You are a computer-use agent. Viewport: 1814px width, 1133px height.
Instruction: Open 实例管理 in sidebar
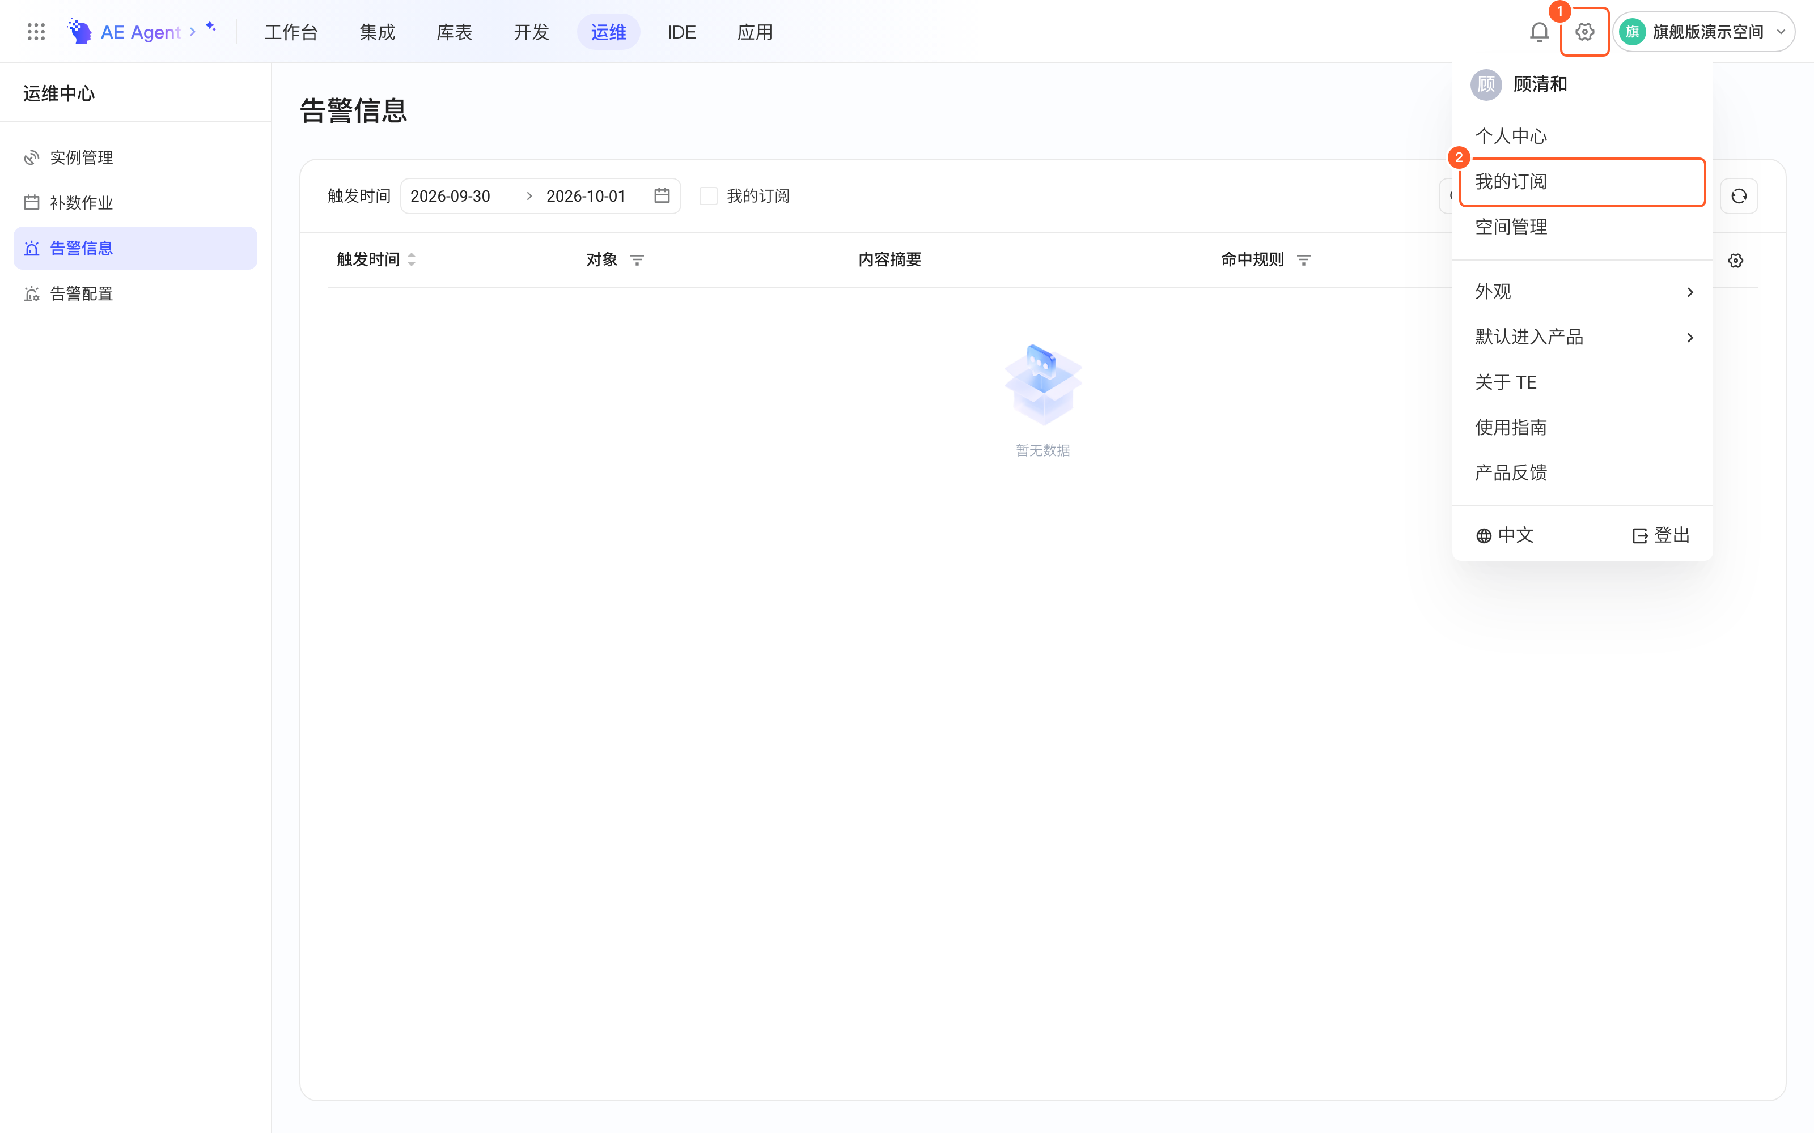135,157
